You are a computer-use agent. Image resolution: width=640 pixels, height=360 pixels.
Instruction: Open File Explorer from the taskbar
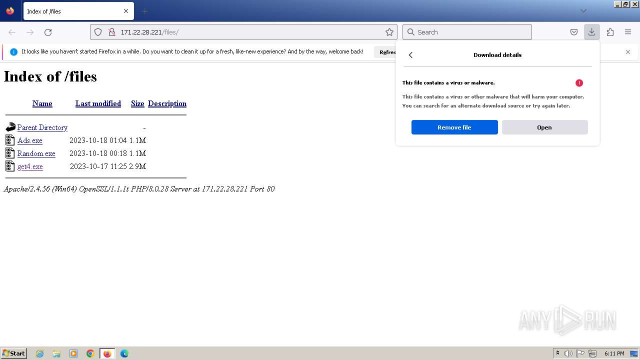click(56, 353)
